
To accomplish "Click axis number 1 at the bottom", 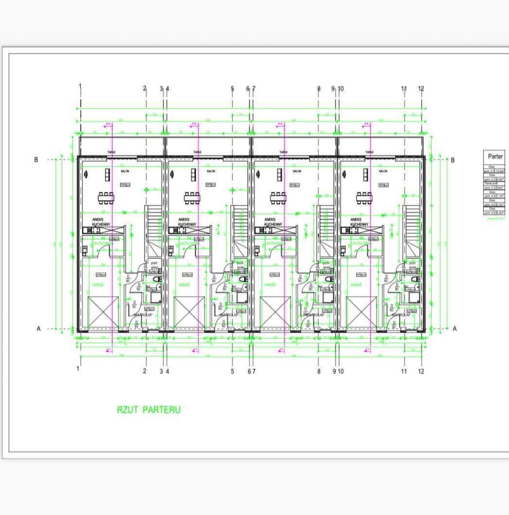I will point(78,369).
